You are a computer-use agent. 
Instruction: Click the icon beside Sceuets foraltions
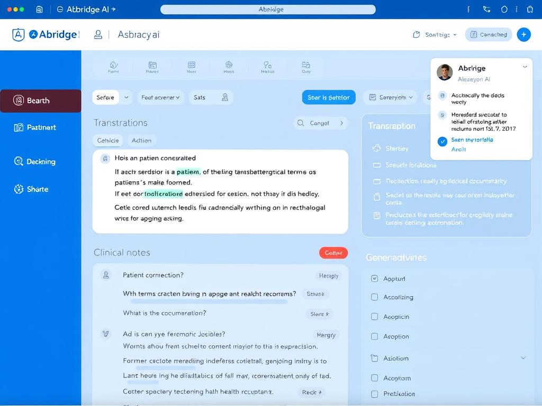coord(377,165)
